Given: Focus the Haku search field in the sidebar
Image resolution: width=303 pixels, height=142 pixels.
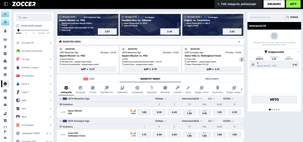Looking at the screenshot, I should click(34, 17).
